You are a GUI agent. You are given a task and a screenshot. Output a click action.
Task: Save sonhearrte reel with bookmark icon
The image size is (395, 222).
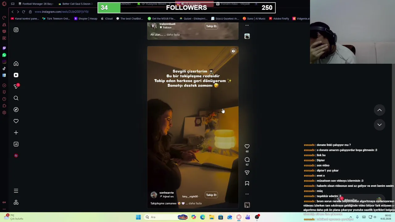247,183
